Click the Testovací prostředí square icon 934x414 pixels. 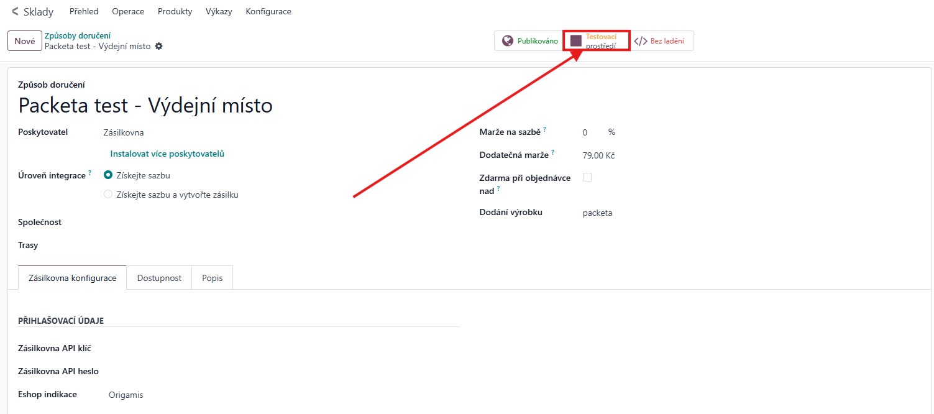(x=576, y=41)
